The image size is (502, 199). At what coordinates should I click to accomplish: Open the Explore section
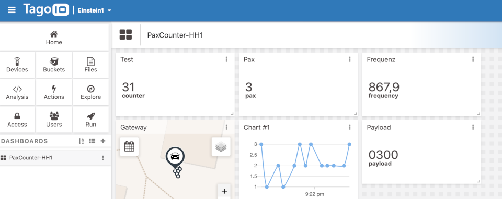[x=91, y=93]
